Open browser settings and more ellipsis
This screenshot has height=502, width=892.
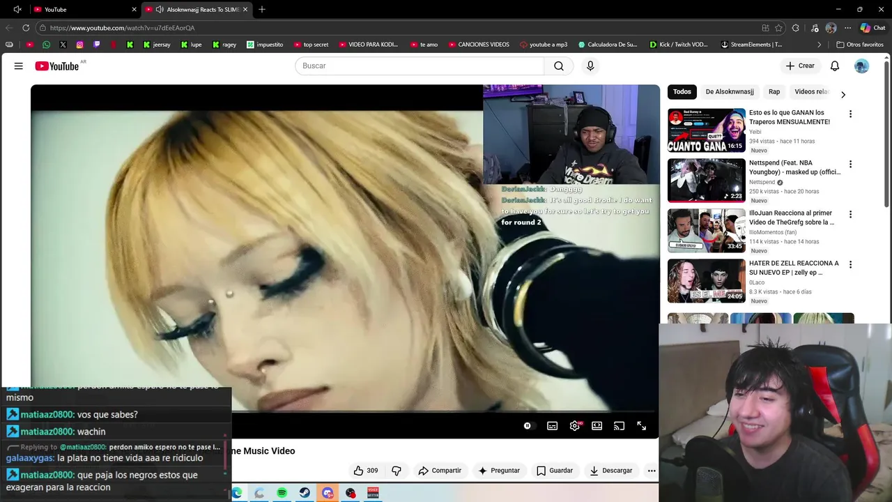(x=847, y=28)
